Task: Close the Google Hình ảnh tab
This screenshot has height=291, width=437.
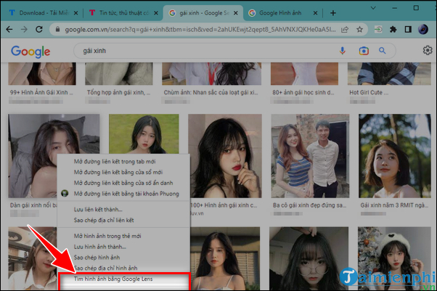Action: (315, 13)
